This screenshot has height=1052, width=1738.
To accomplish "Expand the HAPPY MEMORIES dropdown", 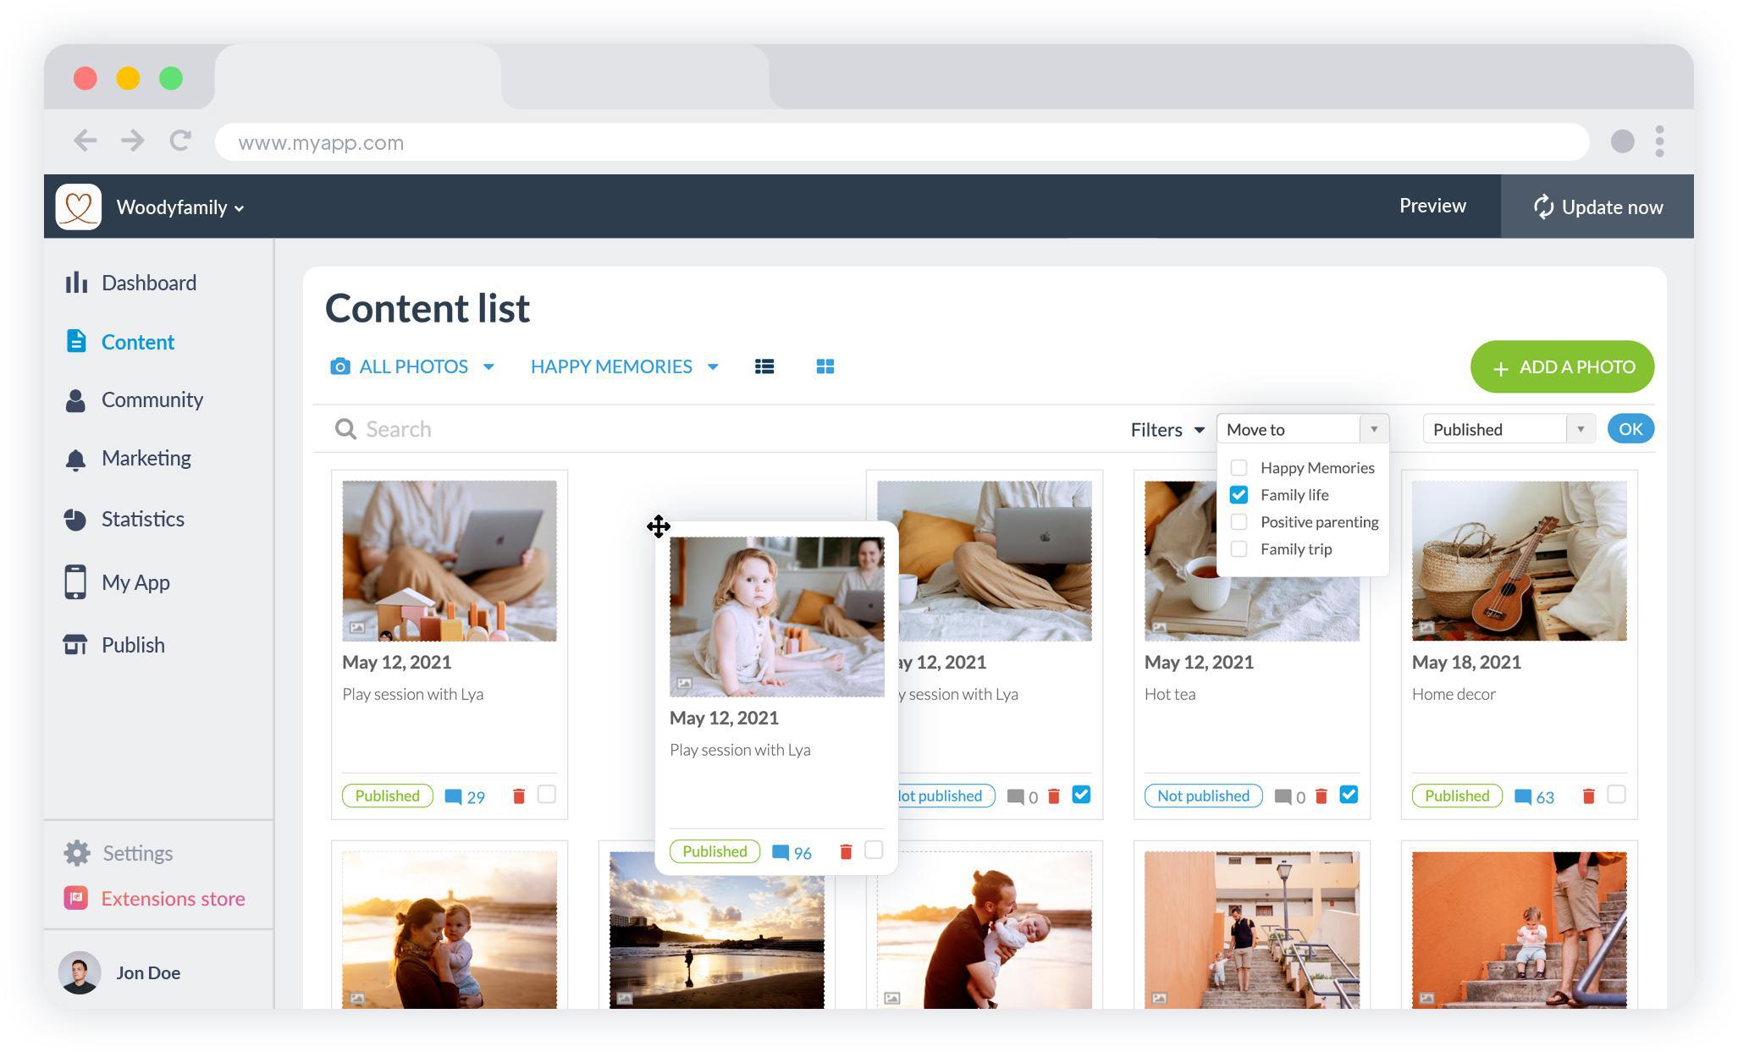I will click(x=713, y=366).
